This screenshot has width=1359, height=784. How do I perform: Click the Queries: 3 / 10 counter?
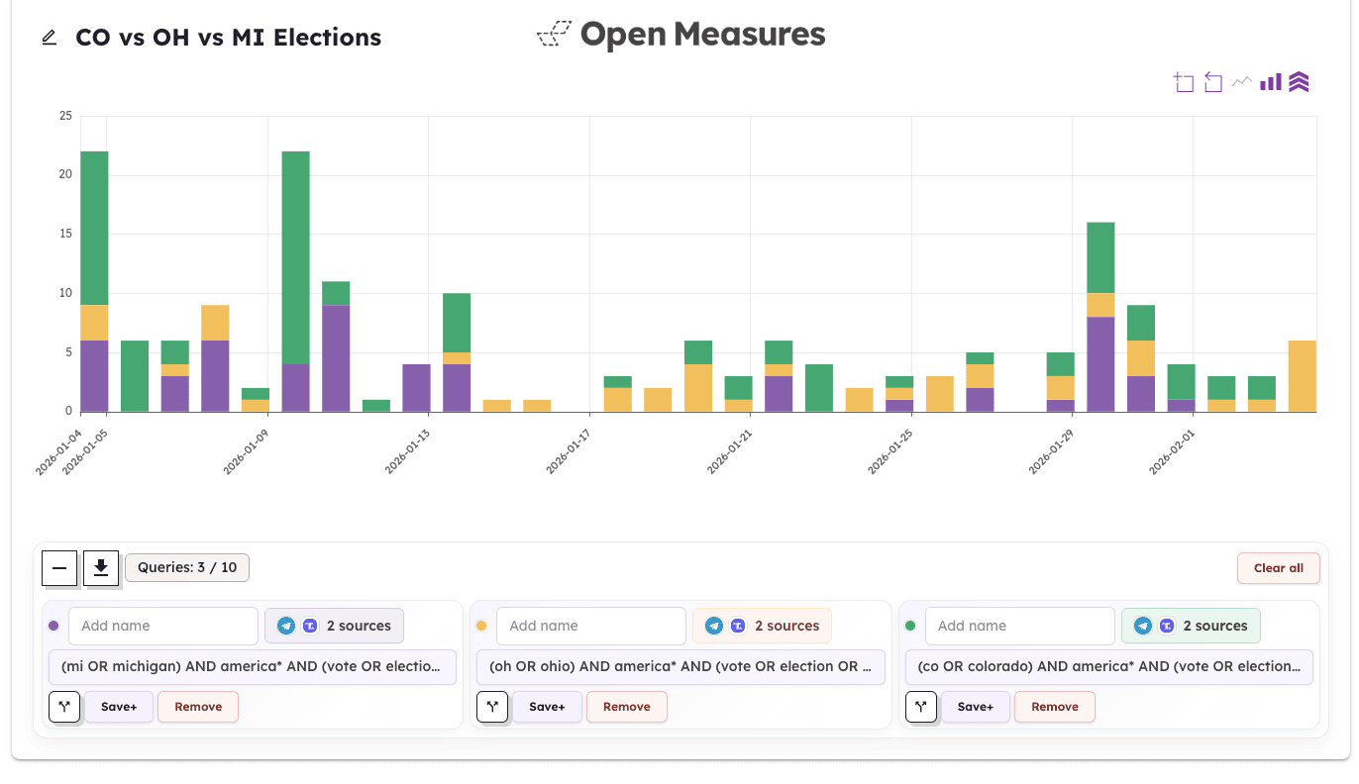tap(186, 567)
